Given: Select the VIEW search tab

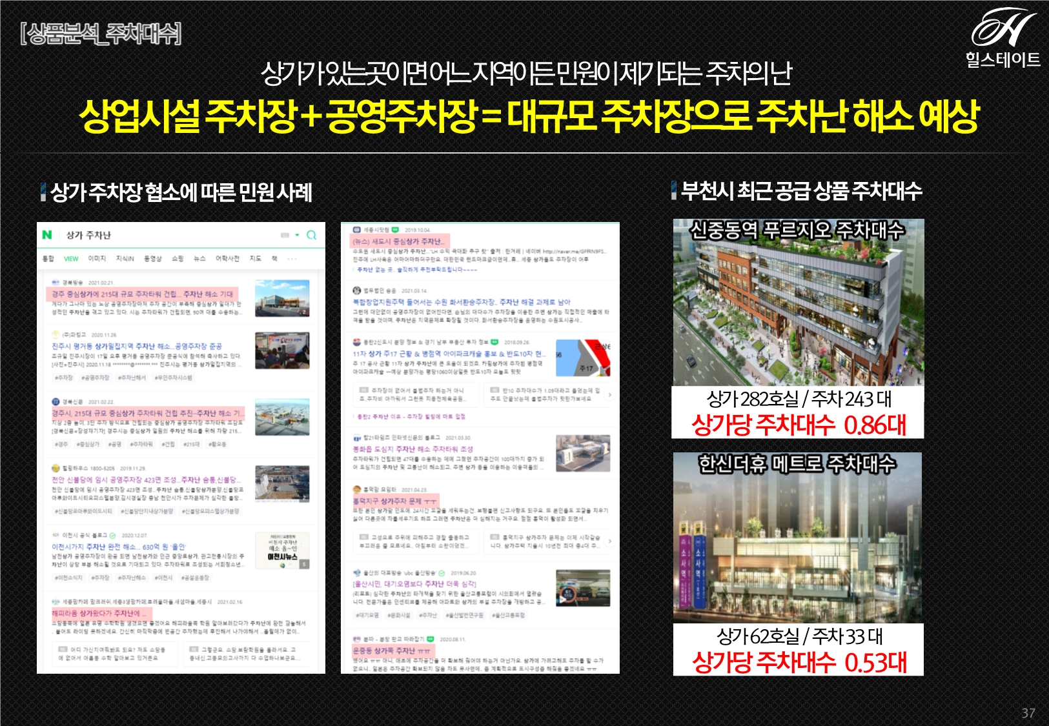Looking at the screenshot, I should pyautogui.click(x=71, y=259).
